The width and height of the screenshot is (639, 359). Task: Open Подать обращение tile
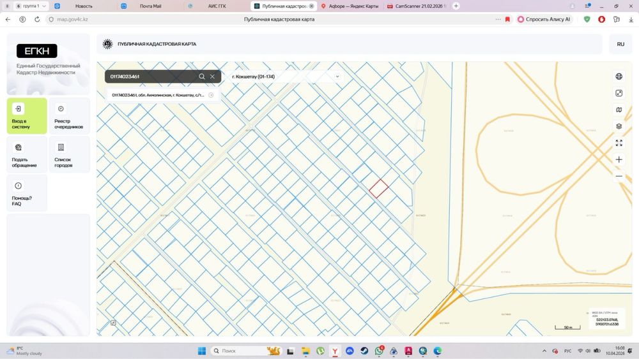pyautogui.click(x=27, y=154)
